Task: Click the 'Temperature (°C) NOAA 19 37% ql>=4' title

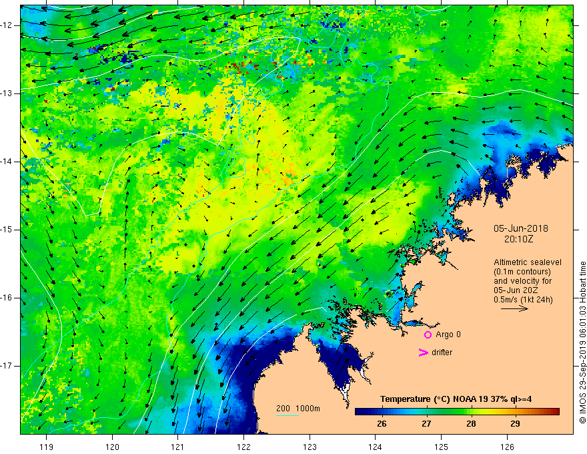Action: pyautogui.click(x=456, y=399)
